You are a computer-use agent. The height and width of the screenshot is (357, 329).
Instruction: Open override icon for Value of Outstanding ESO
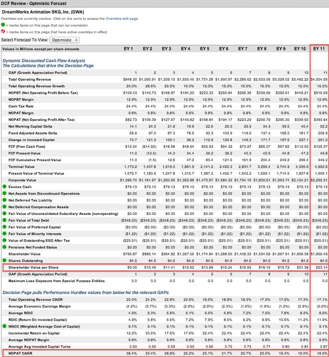4,240
